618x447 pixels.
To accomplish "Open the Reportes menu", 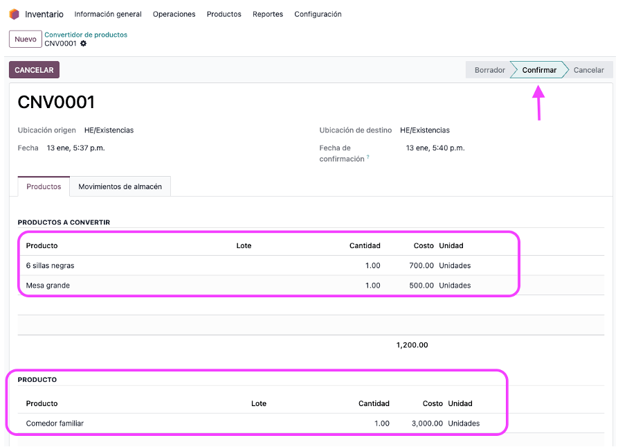I will [268, 14].
